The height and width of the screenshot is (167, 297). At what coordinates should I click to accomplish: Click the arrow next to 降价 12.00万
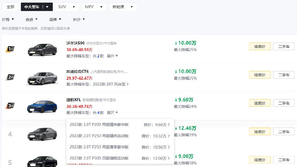coord(169,158)
